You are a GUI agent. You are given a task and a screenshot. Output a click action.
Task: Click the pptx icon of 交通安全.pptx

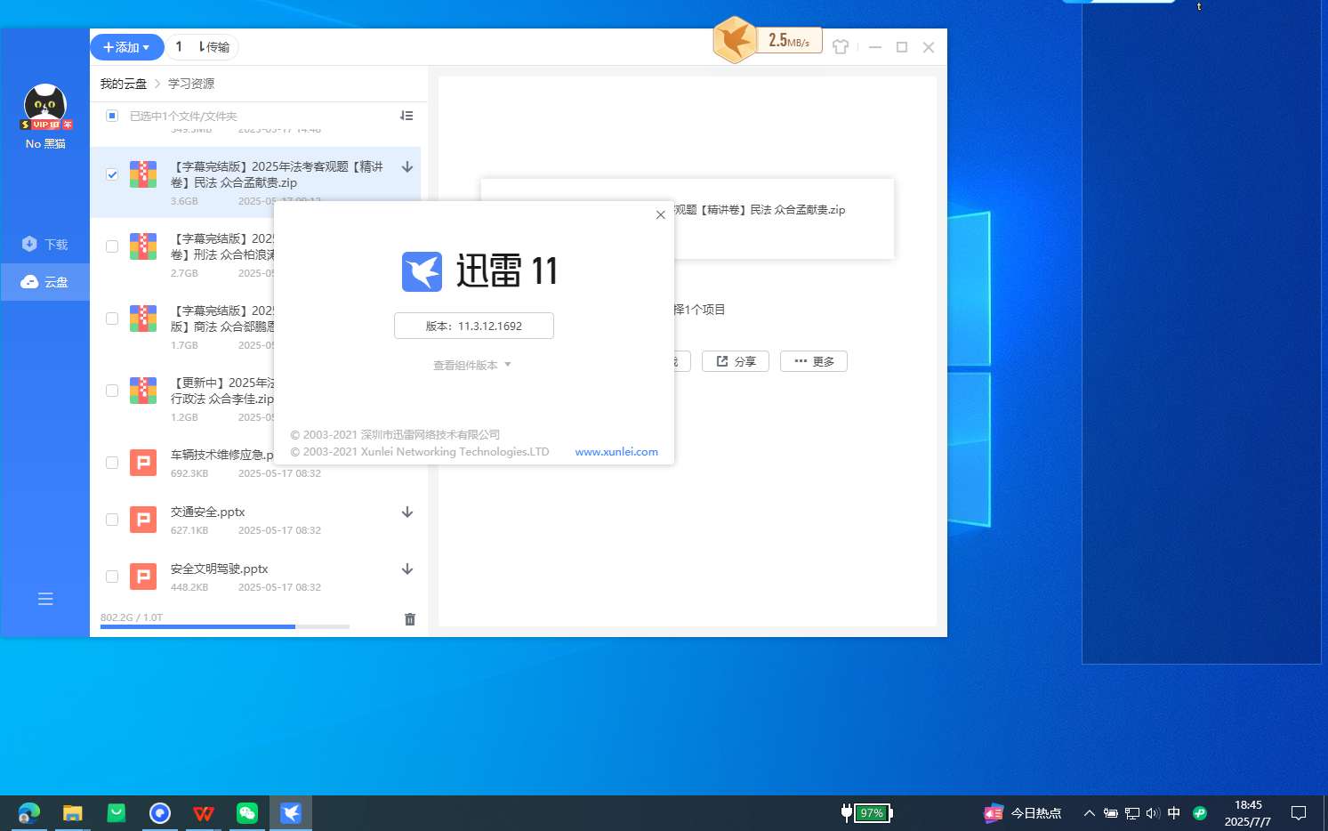(143, 520)
